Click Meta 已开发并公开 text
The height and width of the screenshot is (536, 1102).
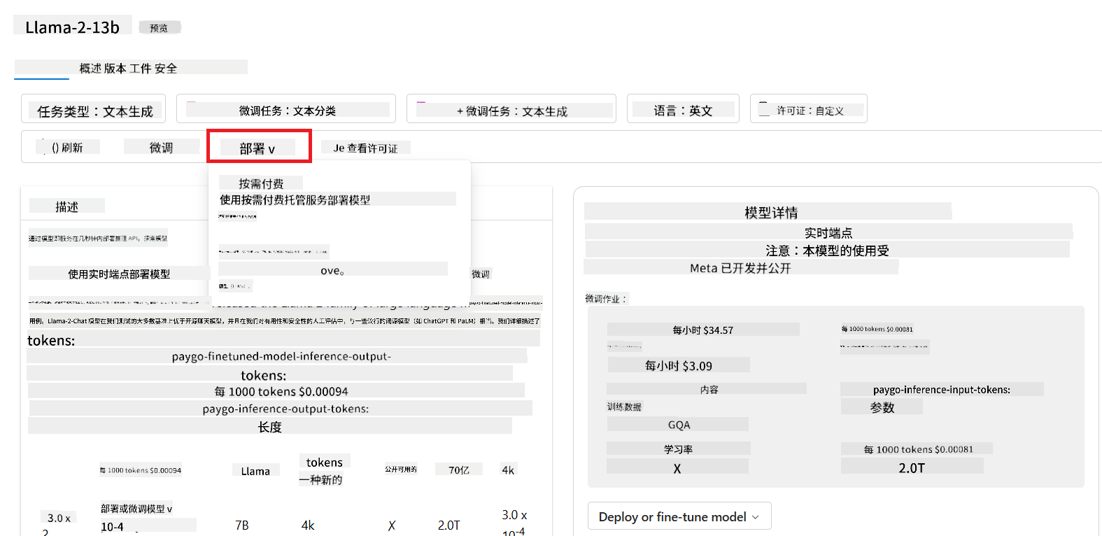click(x=740, y=268)
